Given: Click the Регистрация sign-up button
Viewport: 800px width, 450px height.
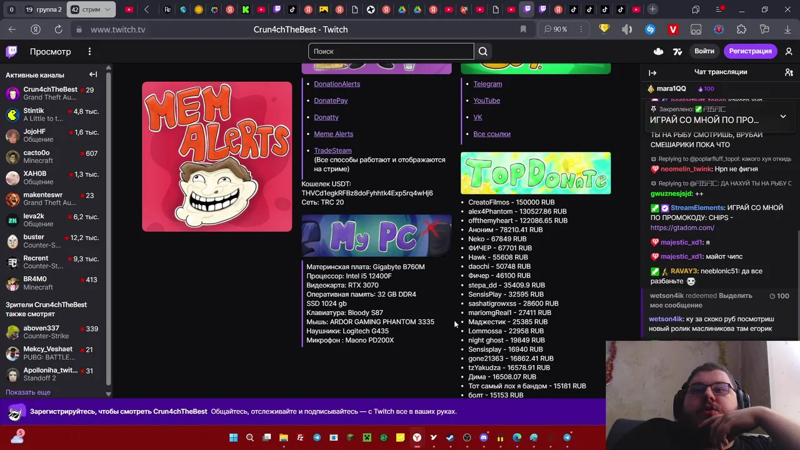Looking at the screenshot, I should (750, 51).
